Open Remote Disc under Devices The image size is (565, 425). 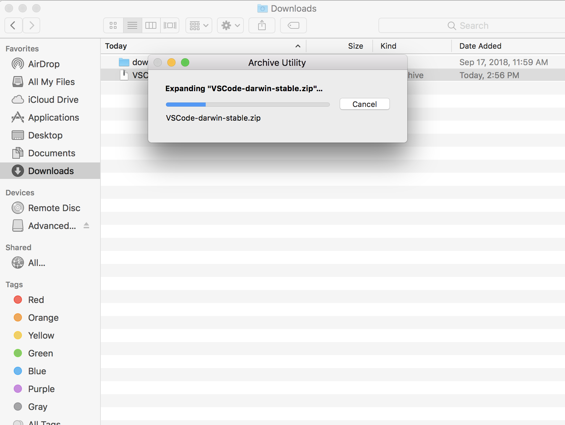[x=54, y=208]
